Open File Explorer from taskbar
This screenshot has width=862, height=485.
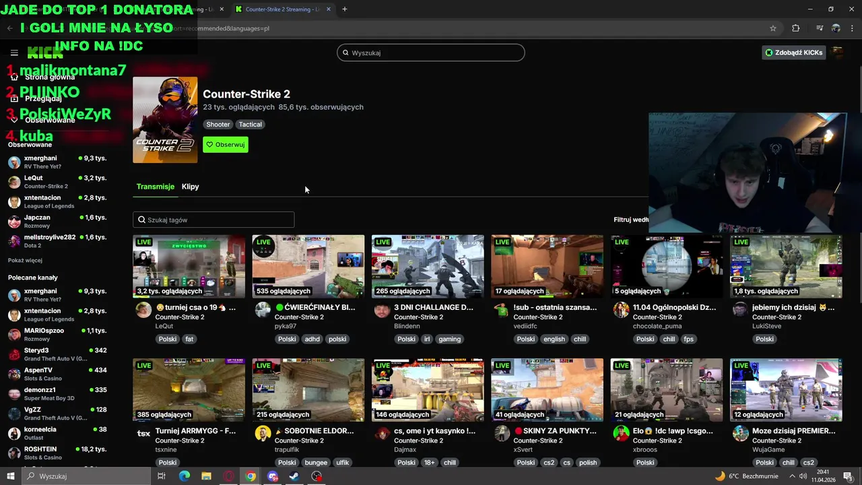pos(206,476)
